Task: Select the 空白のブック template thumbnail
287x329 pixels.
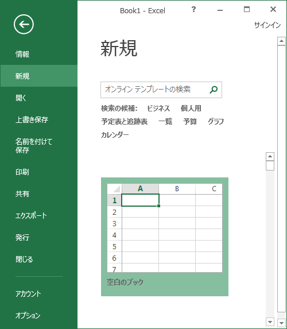Action: (165, 237)
